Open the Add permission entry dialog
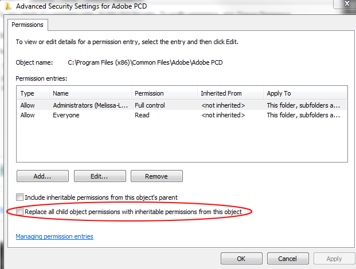 (x=42, y=176)
